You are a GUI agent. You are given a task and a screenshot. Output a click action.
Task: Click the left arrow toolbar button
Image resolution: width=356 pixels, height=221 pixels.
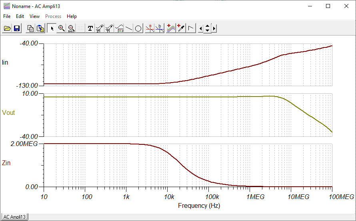200,29
